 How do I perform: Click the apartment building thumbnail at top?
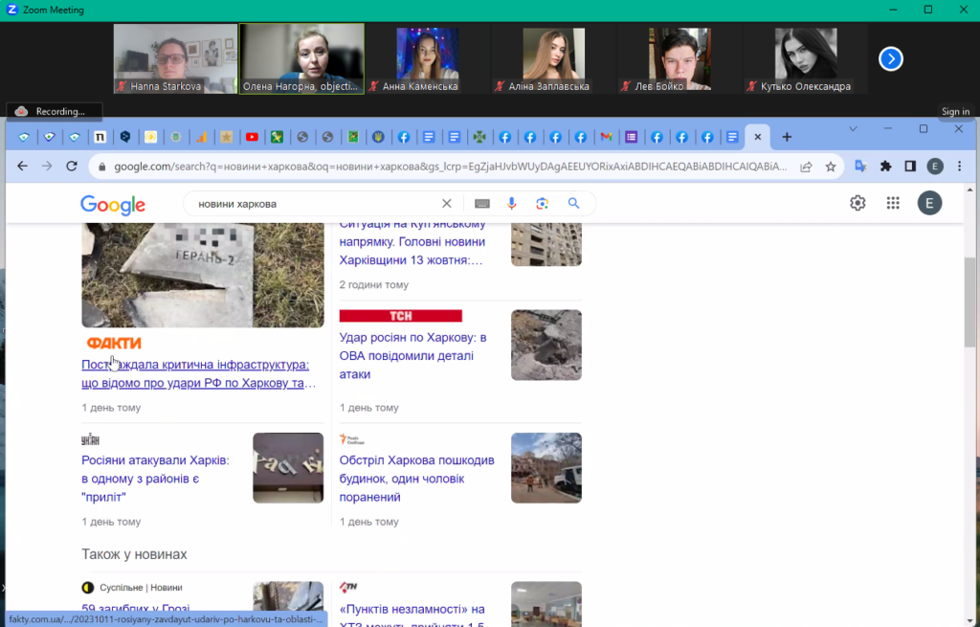tap(546, 244)
